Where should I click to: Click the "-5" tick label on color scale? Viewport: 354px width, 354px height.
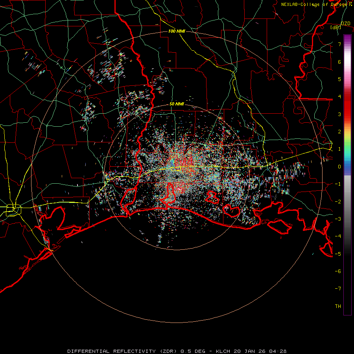(x=338, y=254)
